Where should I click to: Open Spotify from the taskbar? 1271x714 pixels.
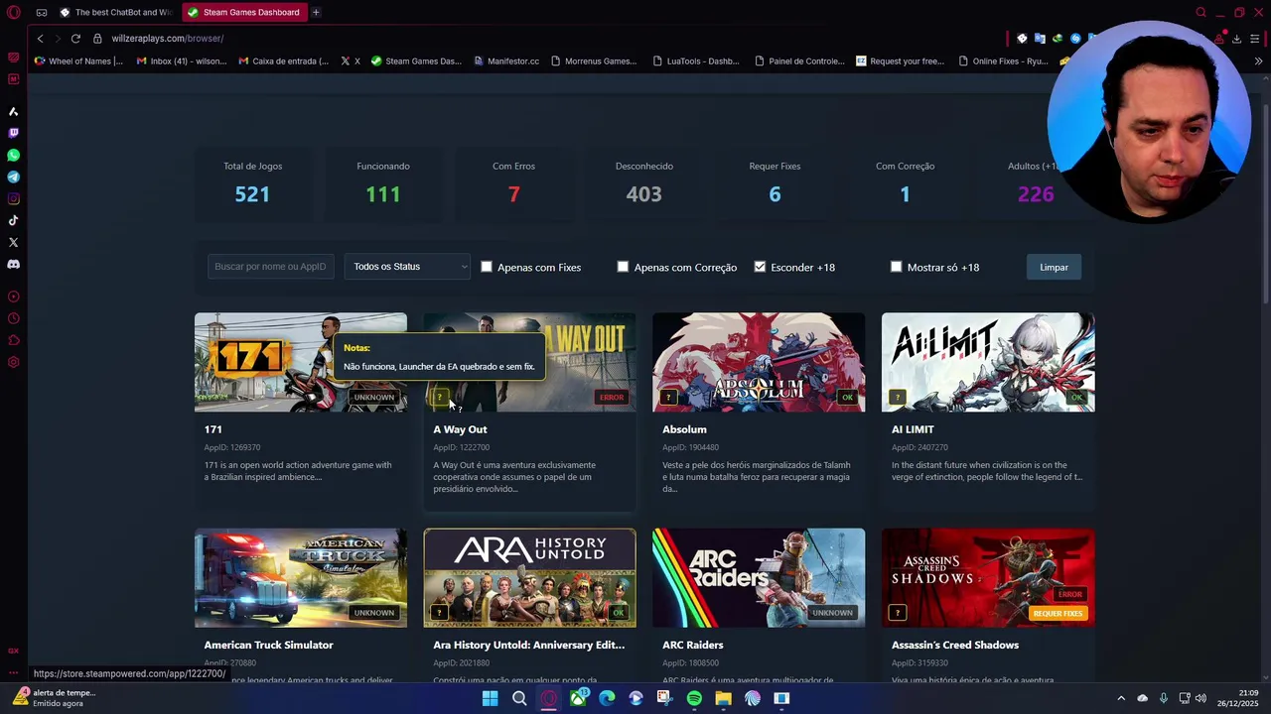tap(694, 698)
